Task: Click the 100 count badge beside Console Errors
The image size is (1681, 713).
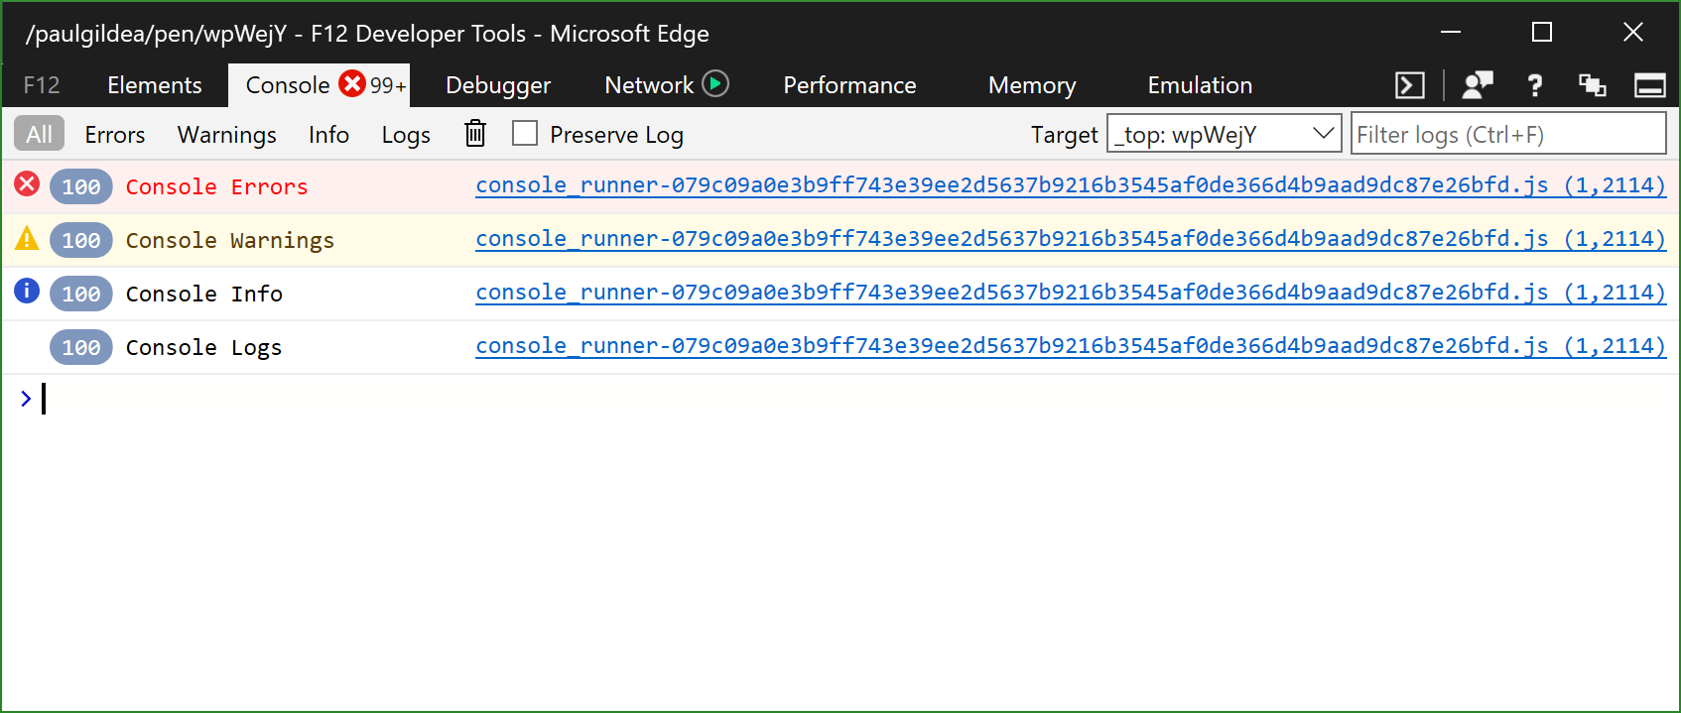Action: tap(81, 186)
